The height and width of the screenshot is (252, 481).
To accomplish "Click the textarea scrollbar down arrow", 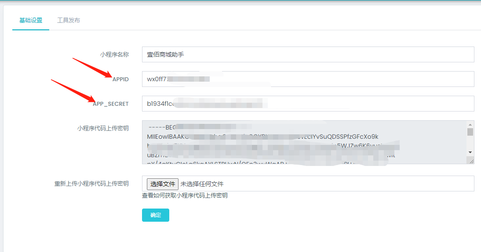I will pyautogui.click(x=470, y=152).
